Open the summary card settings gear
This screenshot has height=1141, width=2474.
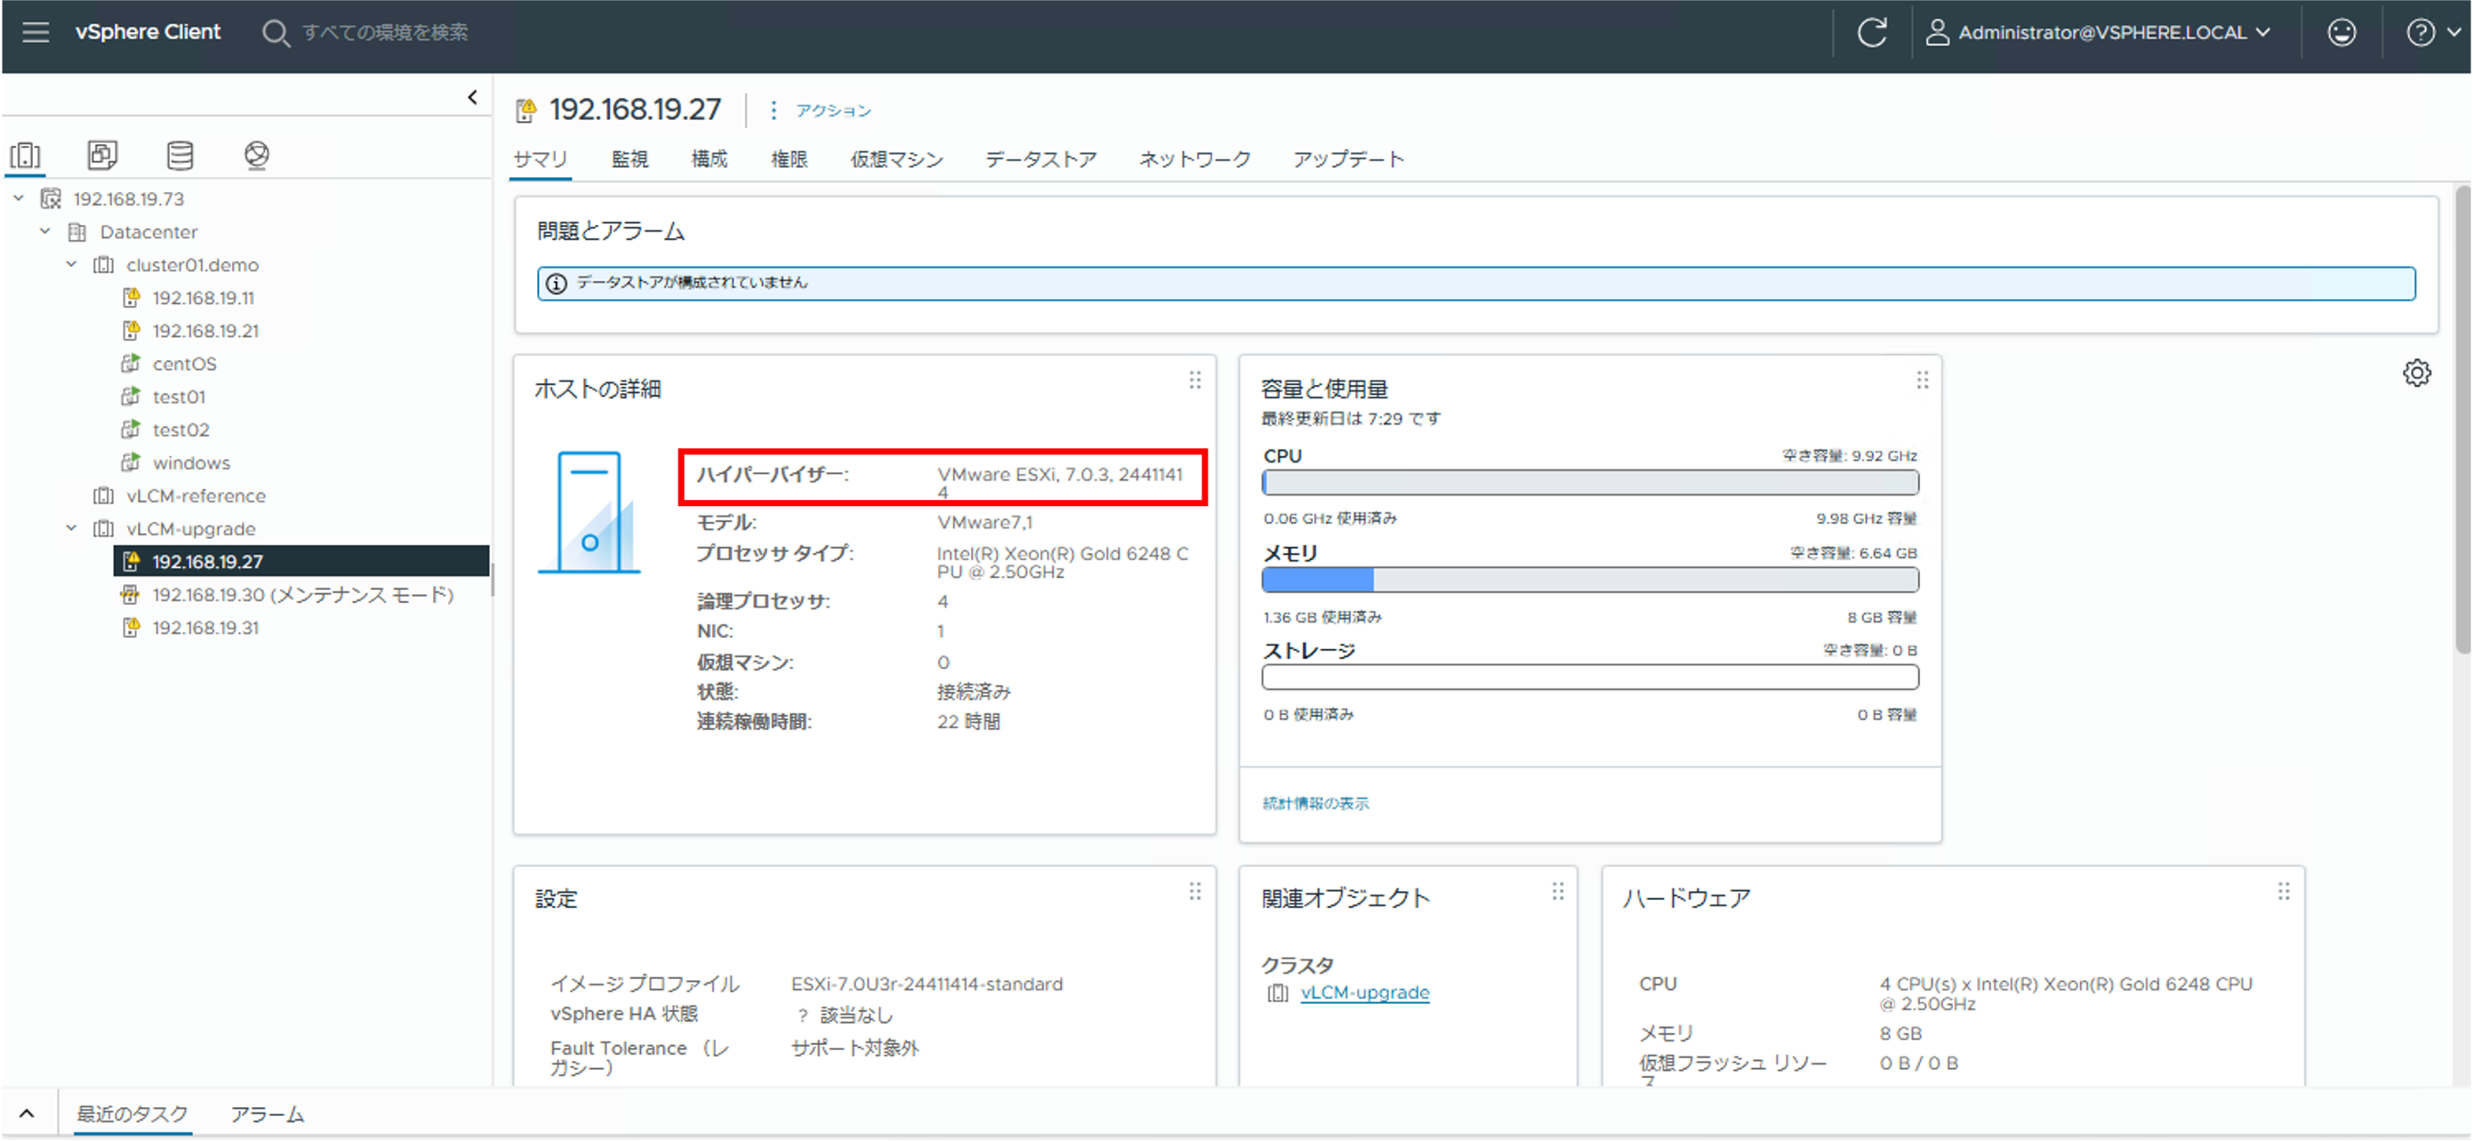(2415, 373)
